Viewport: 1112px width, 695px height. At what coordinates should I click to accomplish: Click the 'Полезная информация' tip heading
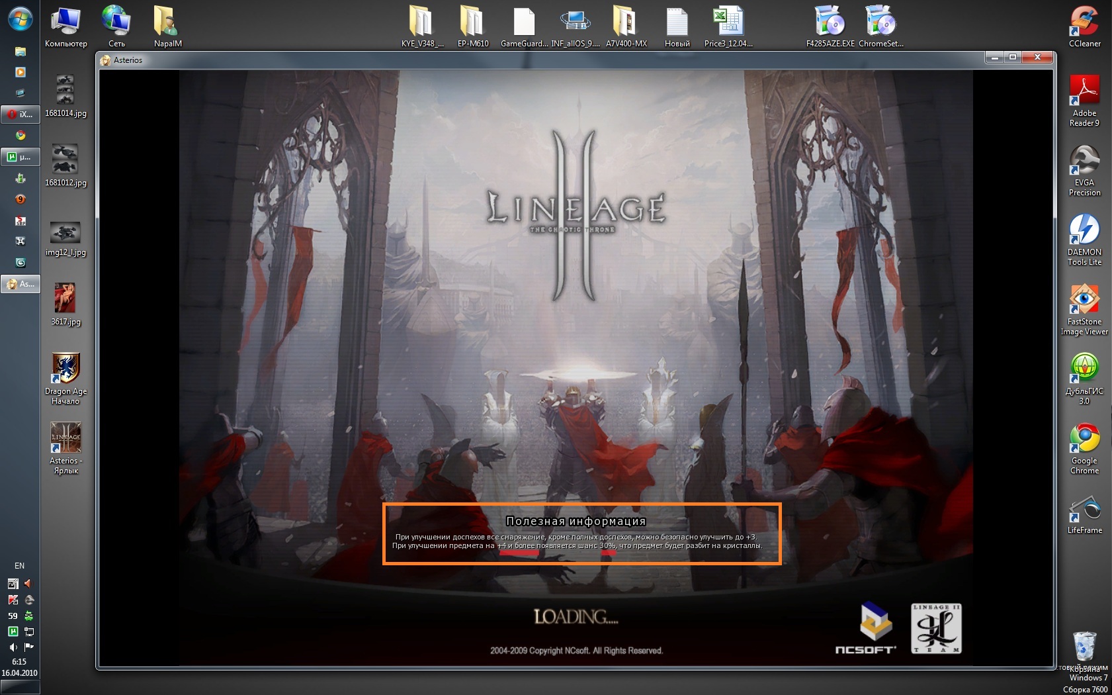pos(576,522)
